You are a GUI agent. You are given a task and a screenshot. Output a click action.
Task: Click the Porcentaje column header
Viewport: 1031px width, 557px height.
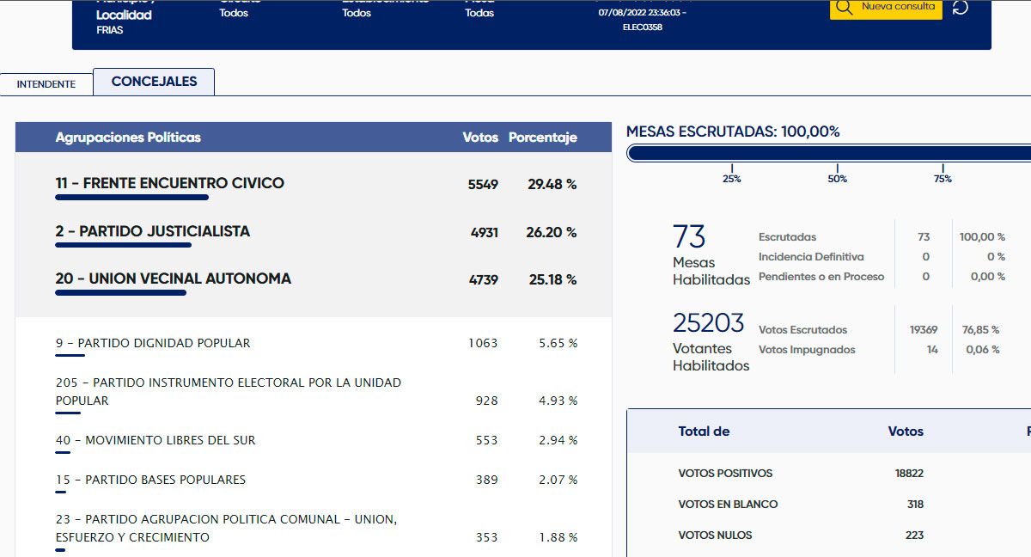pyautogui.click(x=542, y=138)
